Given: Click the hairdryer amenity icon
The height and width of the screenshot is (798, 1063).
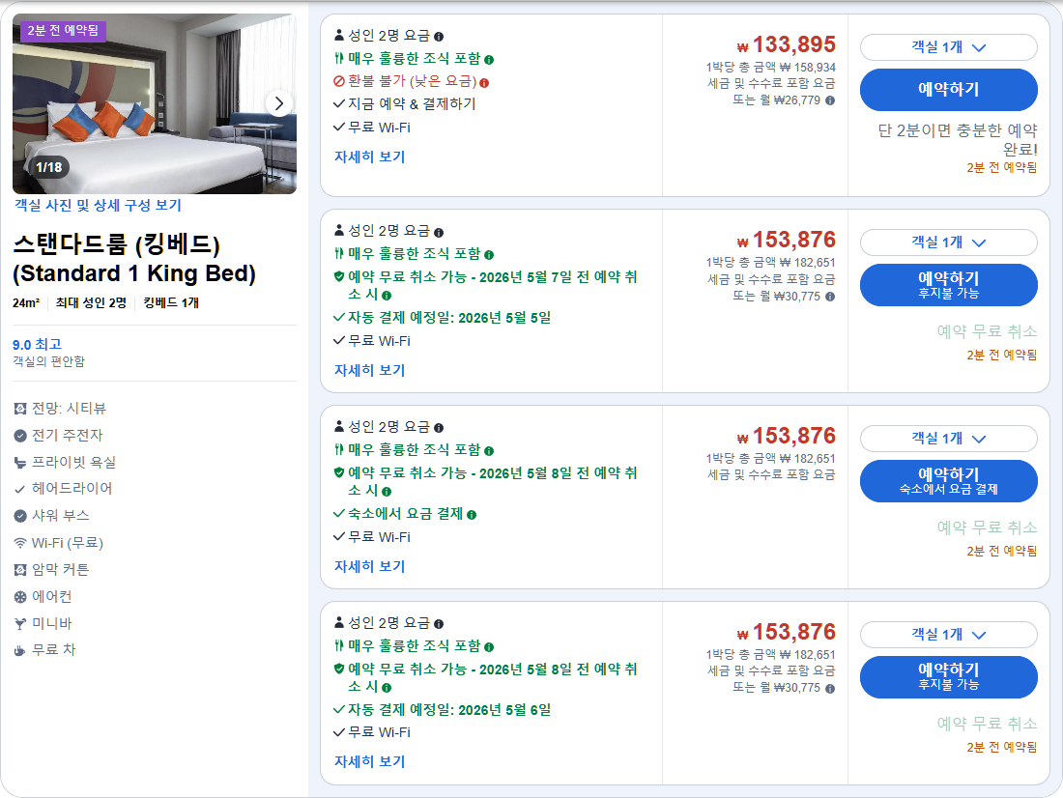Looking at the screenshot, I should [21, 489].
